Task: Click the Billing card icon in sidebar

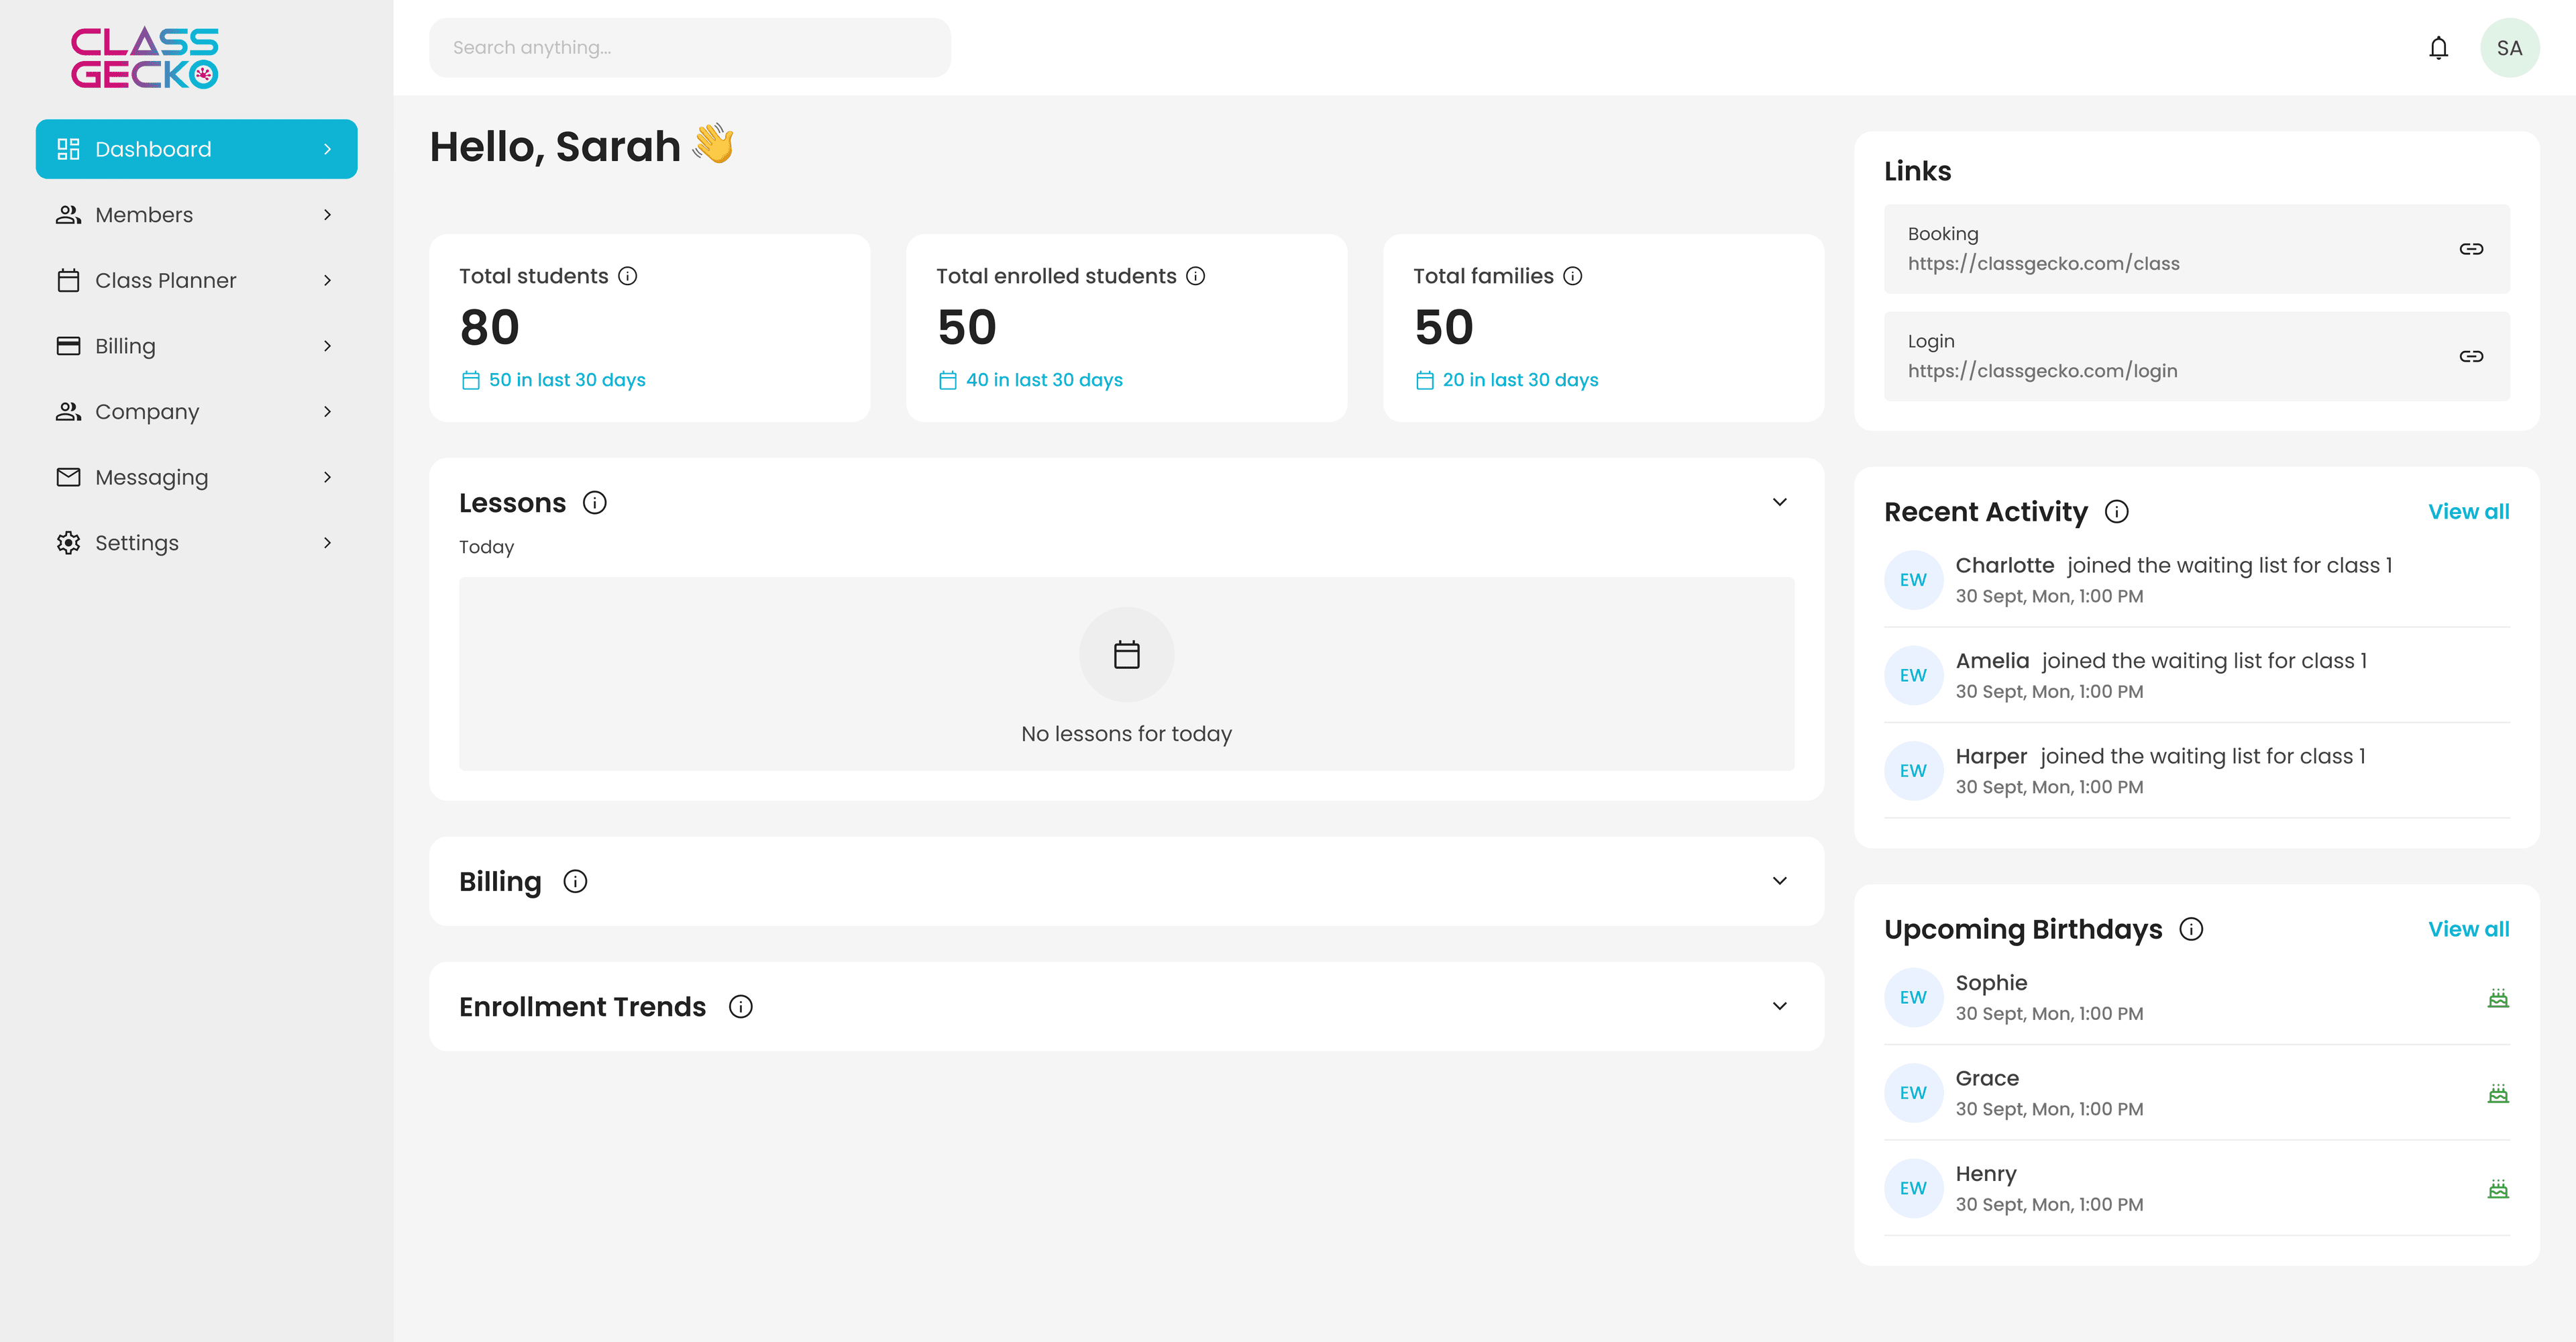Action: tap(68, 345)
